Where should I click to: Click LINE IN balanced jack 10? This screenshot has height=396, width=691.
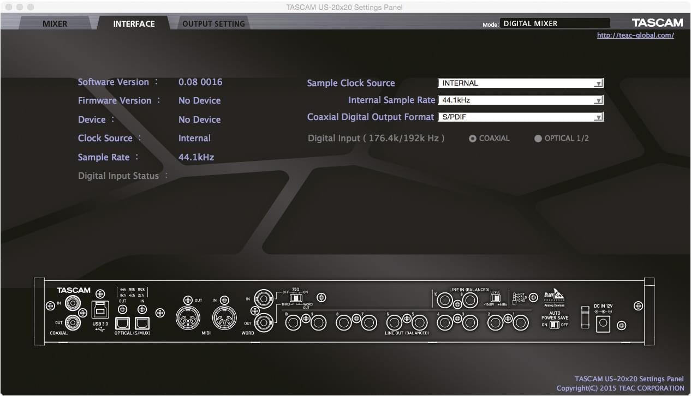pyautogui.click(x=445, y=301)
